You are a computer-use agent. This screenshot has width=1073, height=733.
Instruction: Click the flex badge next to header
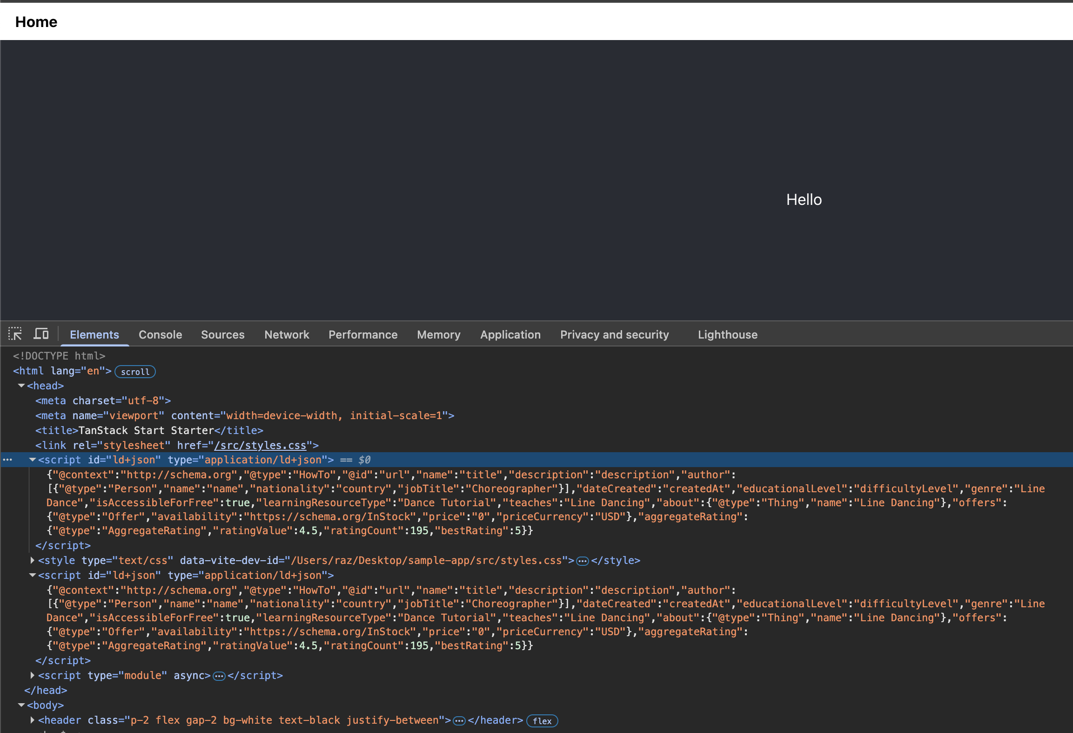542,721
